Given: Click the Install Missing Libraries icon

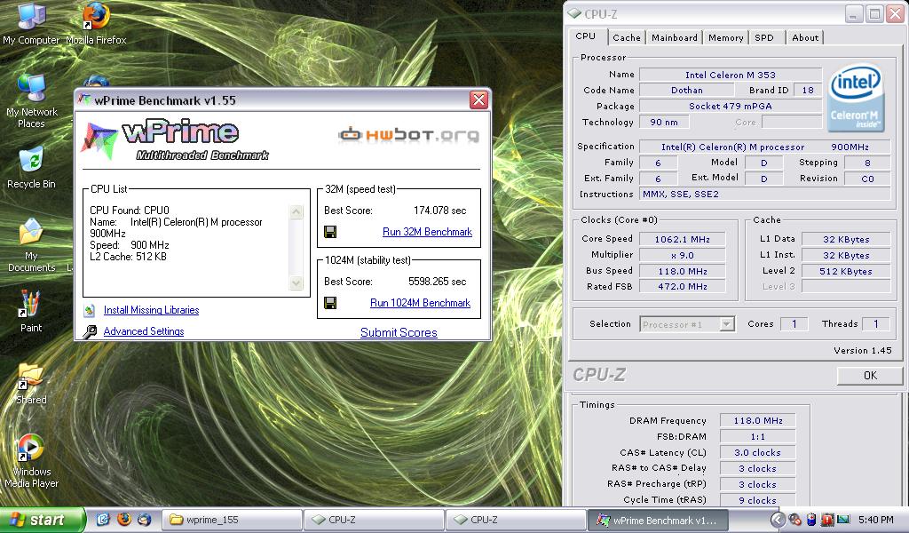Looking at the screenshot, I should (90, 311).
